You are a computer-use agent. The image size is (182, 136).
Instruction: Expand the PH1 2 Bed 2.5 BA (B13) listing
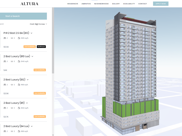point(31,33)
